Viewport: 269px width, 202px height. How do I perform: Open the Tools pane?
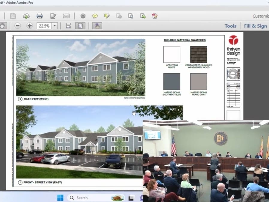tap(230, 26)
